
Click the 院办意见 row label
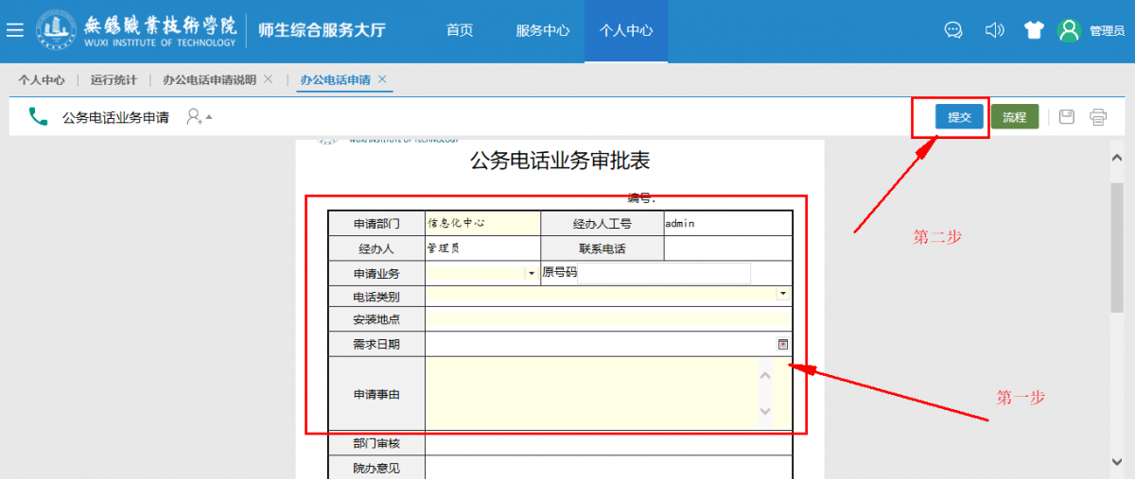(376, 469)
